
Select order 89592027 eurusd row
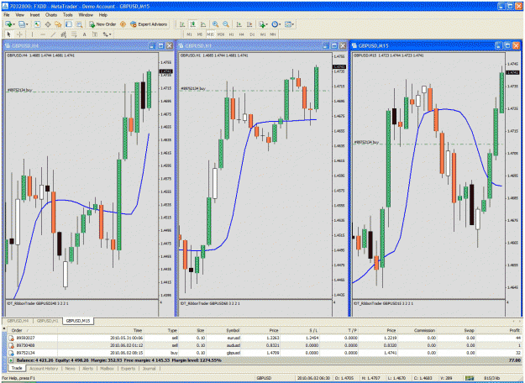265,338
